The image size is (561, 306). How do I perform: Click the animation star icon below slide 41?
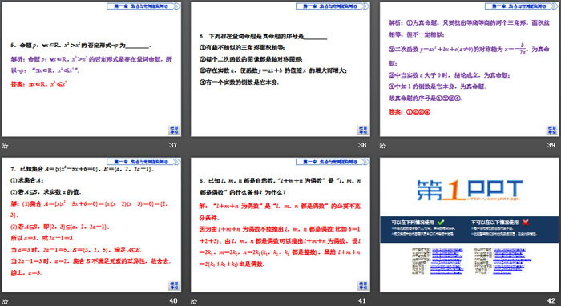tap(194, 302)
